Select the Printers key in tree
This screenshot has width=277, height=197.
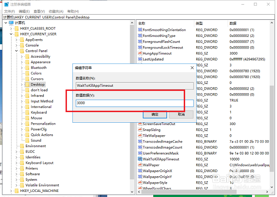pyautogui.click(x=31, y=168)
